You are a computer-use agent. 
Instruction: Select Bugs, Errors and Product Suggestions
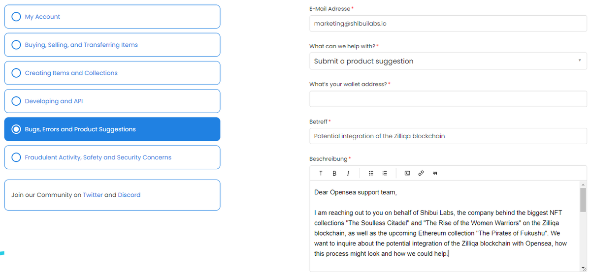[x=112, y=129]
